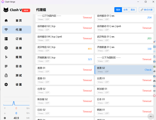Select proxy 徐州移动 01 | ws
Image resolution: width=156 pixels, height=120 pixels.
coord(124,18)
